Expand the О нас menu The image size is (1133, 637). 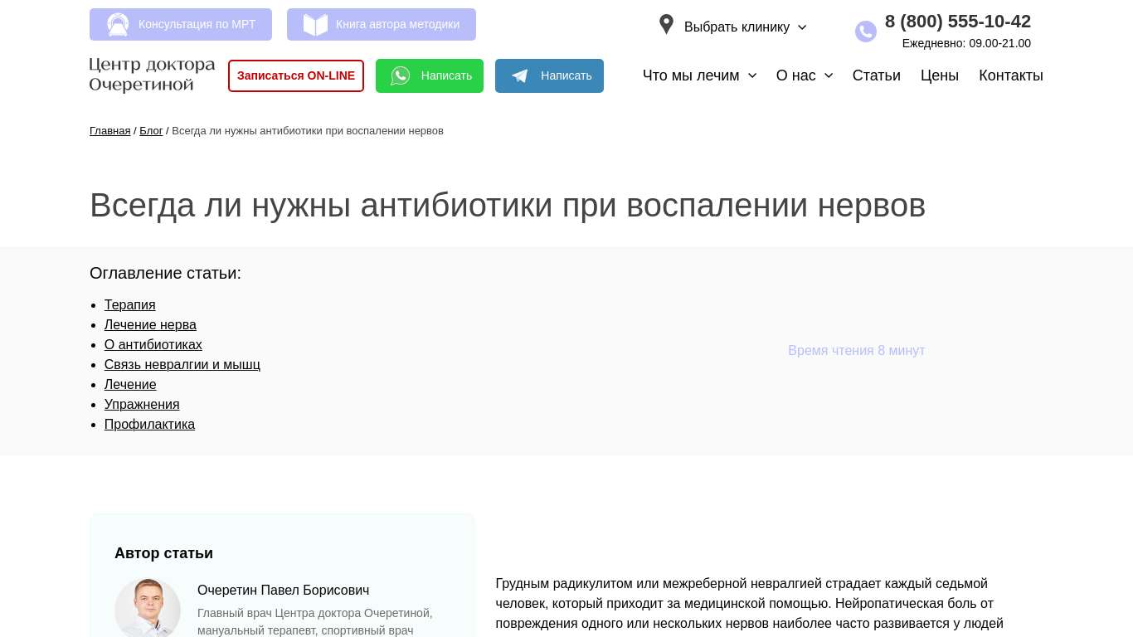tap(804, 75)
